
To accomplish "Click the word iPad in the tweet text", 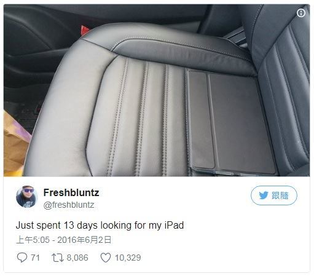I will 174,225.
